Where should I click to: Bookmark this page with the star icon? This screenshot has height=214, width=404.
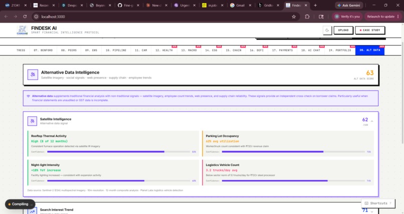[x=294, y=16]
